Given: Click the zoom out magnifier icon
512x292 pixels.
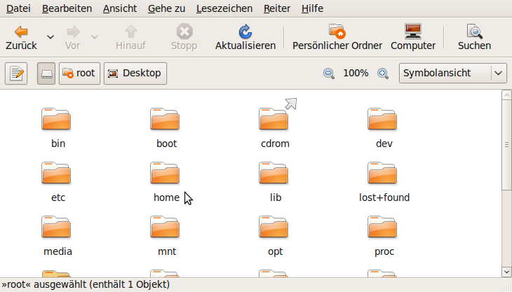Looking at the screenshot, I should tap(329, 74).
